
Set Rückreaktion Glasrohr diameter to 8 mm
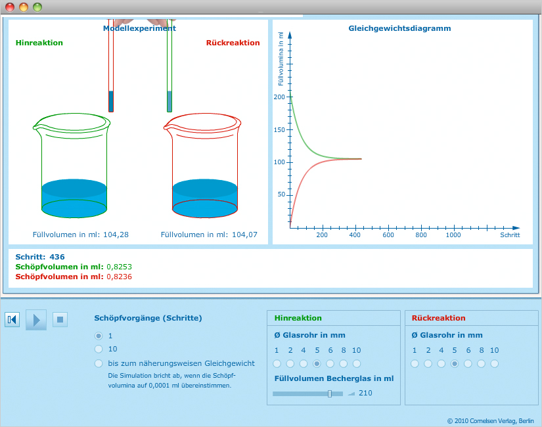[x=482, y=363]
